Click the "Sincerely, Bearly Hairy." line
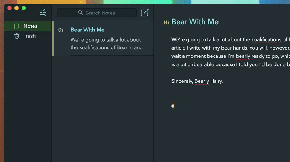290x162 pixels. tap(197, 81)
